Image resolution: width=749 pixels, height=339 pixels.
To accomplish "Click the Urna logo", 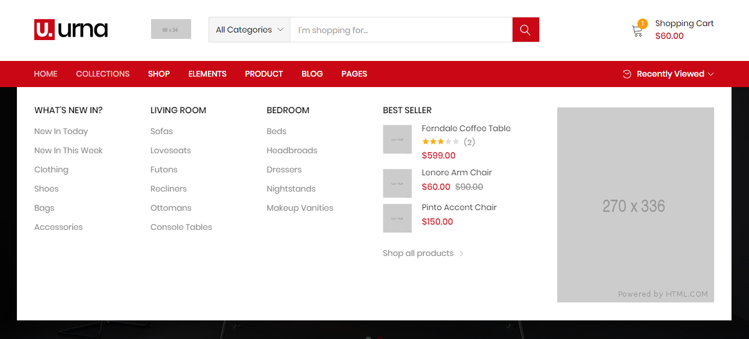I will pyautogui.click(x=71, y=30).
